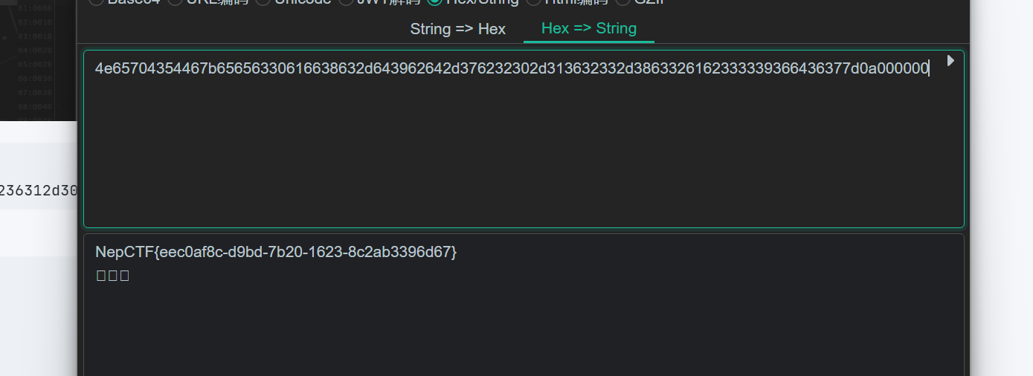This screenshot has width=1033, height=376.
Task: Pick the JWT解码 radio option
Action: [x=347, y=1]
